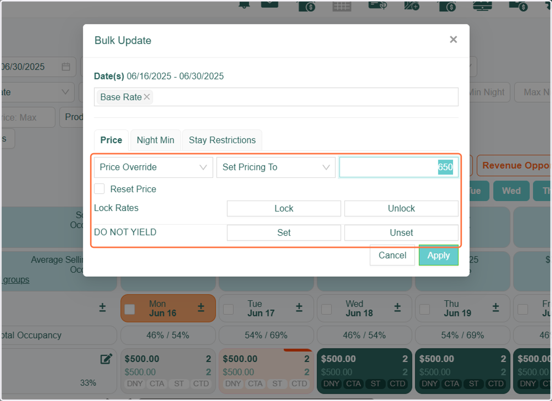Select the Wed weekday button behind the dialog

[x=511, y=191]
